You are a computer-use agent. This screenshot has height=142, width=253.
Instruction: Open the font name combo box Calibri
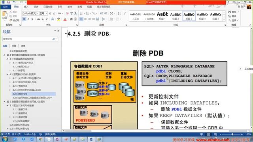30,13
